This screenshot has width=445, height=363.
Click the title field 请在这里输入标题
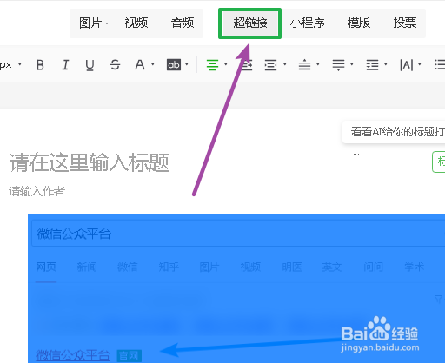coord(90,162)
